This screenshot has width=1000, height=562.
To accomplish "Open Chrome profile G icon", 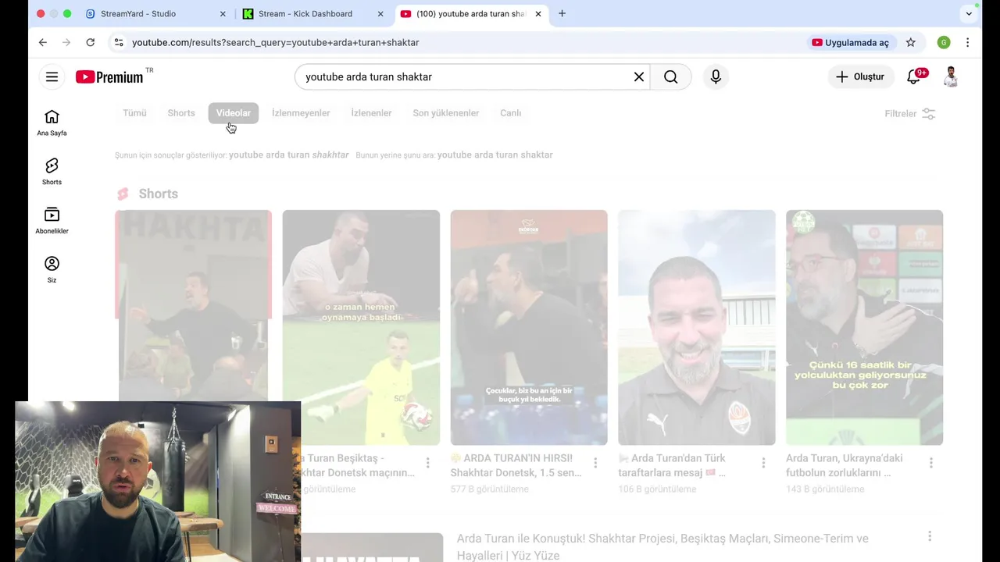I will click(944, 42).
